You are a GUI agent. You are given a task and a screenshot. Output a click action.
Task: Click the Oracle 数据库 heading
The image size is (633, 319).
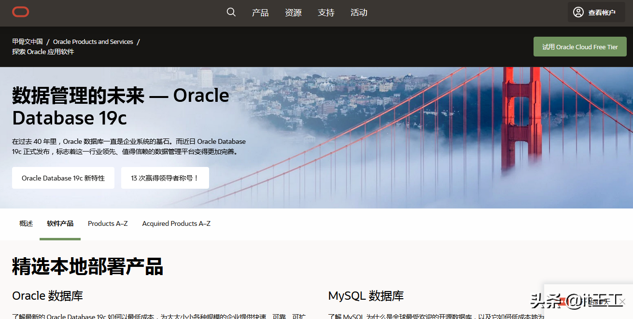coord(47,295)
